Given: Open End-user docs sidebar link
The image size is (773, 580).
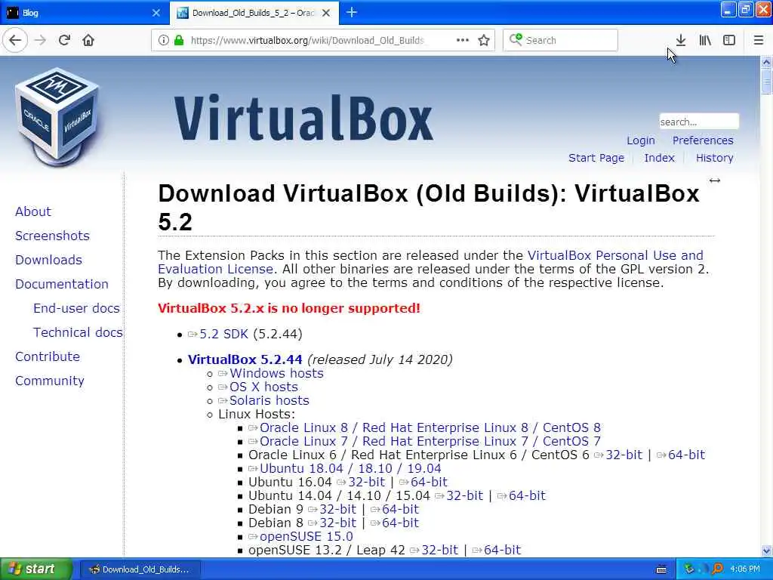Looking at the screenshot, I should coord(76,308).
